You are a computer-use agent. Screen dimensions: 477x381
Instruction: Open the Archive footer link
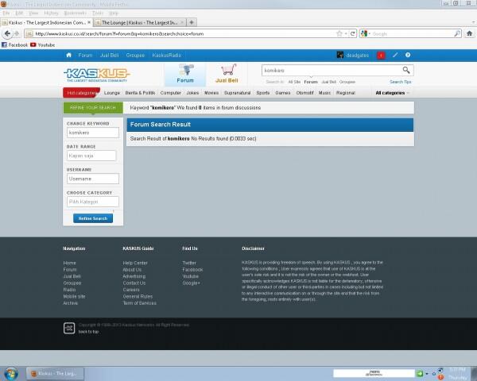pos(70,303)
